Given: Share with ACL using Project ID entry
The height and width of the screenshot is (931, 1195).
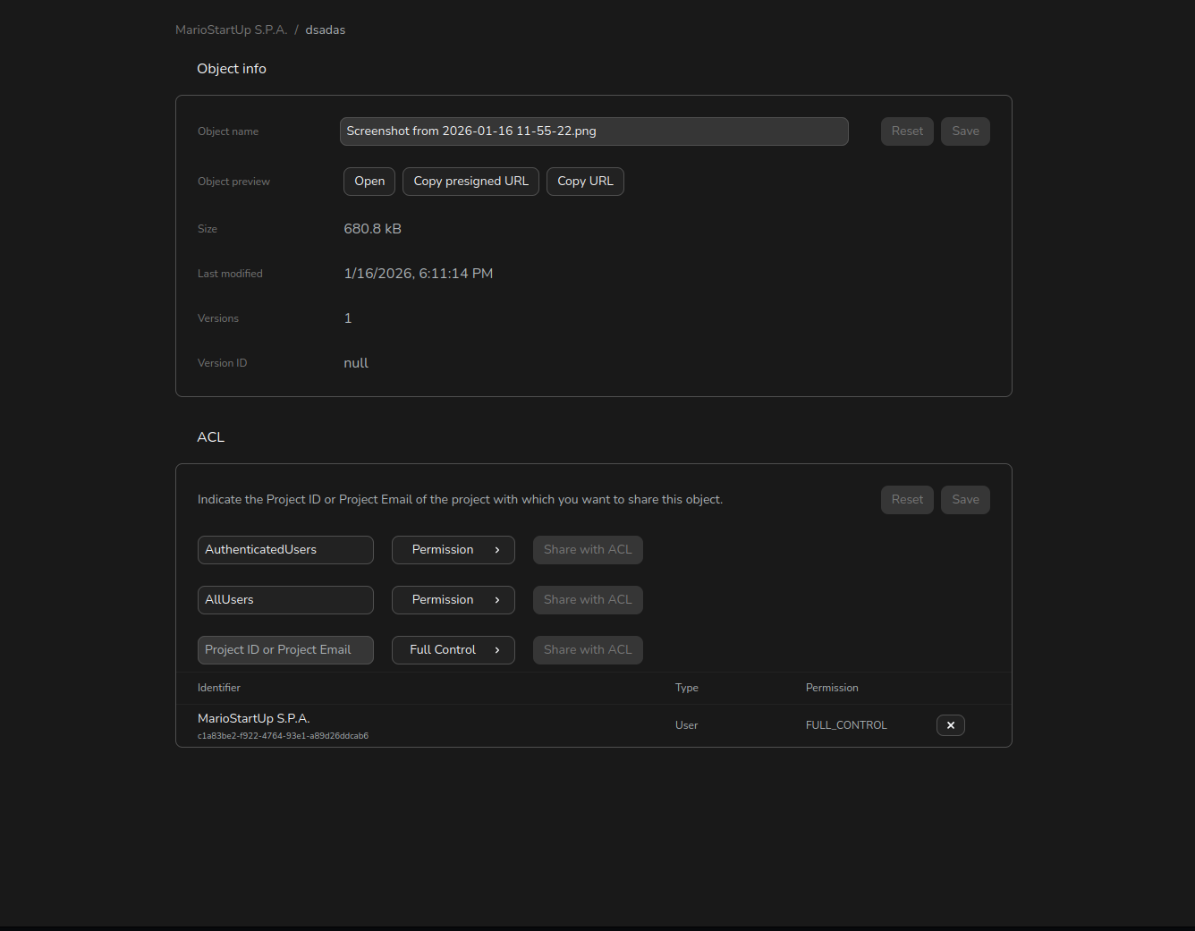Looking at the screenshot, I should click(588, 649).
